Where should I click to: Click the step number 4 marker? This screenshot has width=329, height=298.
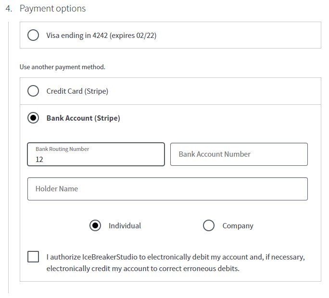(x=9, y=9)
